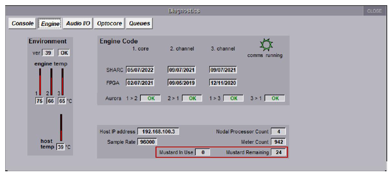Screen dimensions: 392x176
Task: Click the environment version OK status box
Action: tap(64, 53)
